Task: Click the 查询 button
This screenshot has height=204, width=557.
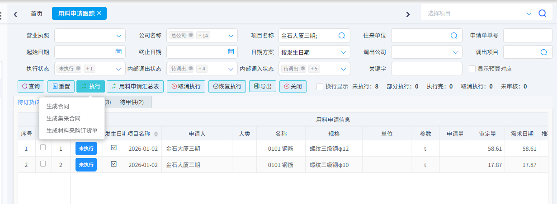Action: tap(31, 86)
